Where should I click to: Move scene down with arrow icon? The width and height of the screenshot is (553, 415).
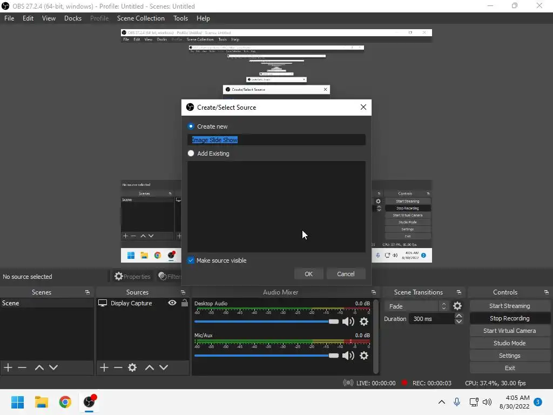tap(53, 367)
